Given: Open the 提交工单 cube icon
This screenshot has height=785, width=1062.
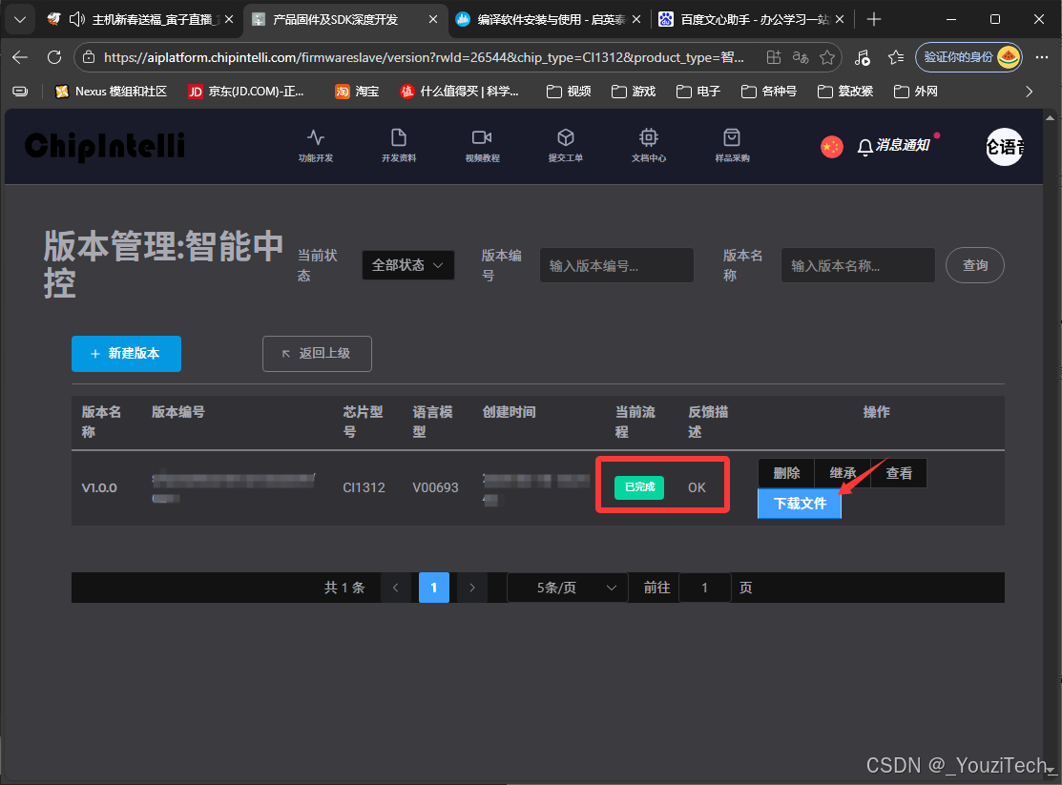Looking at the screenshot, I should [x=566, y=145].
